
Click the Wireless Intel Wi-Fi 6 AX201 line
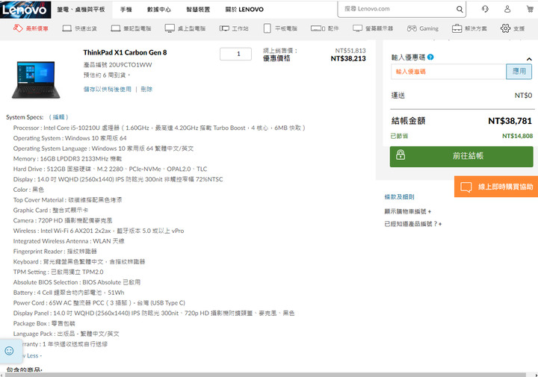tap(99, 231)
